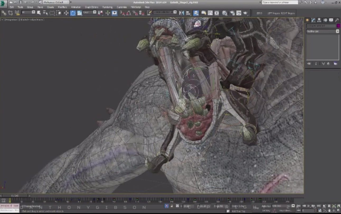Image resolution: width=341 pixels, height=214 pixels.
Task: Toggle Keyboard Shortcut Override button
Action: tap(115, 13)
